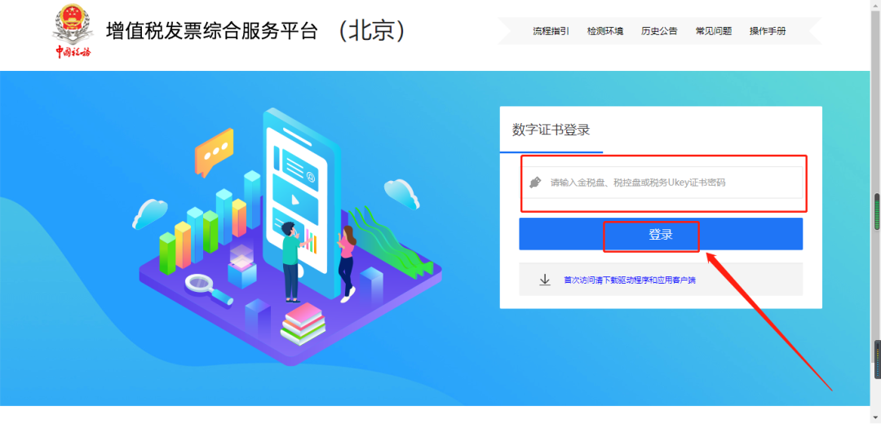Click the cloud icon left of bar chart

click(150, 214)
